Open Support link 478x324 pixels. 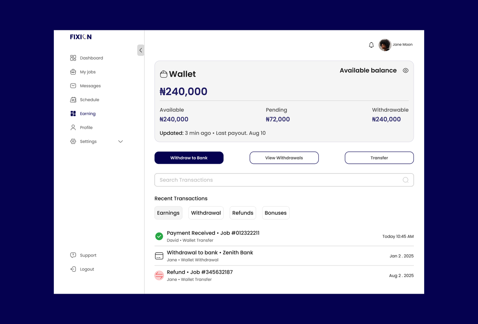click(88, 255)
